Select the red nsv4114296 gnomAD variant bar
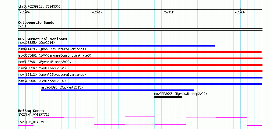Viewport: 271px width, 129px height. (x=140, y=52)
